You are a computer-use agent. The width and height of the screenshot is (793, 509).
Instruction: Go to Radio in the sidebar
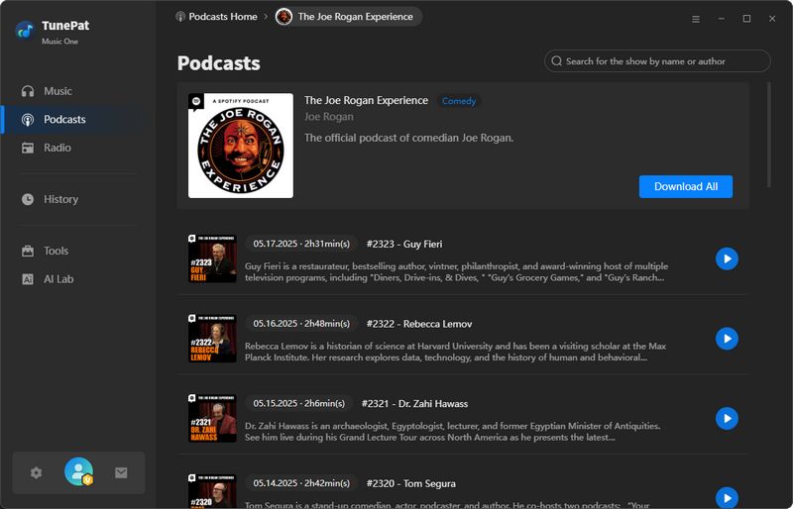click(x=57, y=148)
